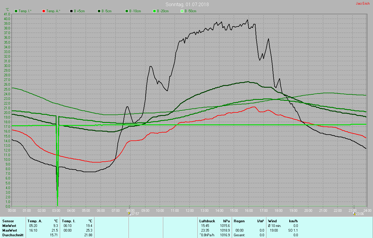Click the chart title Sonntag, 01.07.2018
Viewport: 373px width, 238px height.
pos(187,4)
